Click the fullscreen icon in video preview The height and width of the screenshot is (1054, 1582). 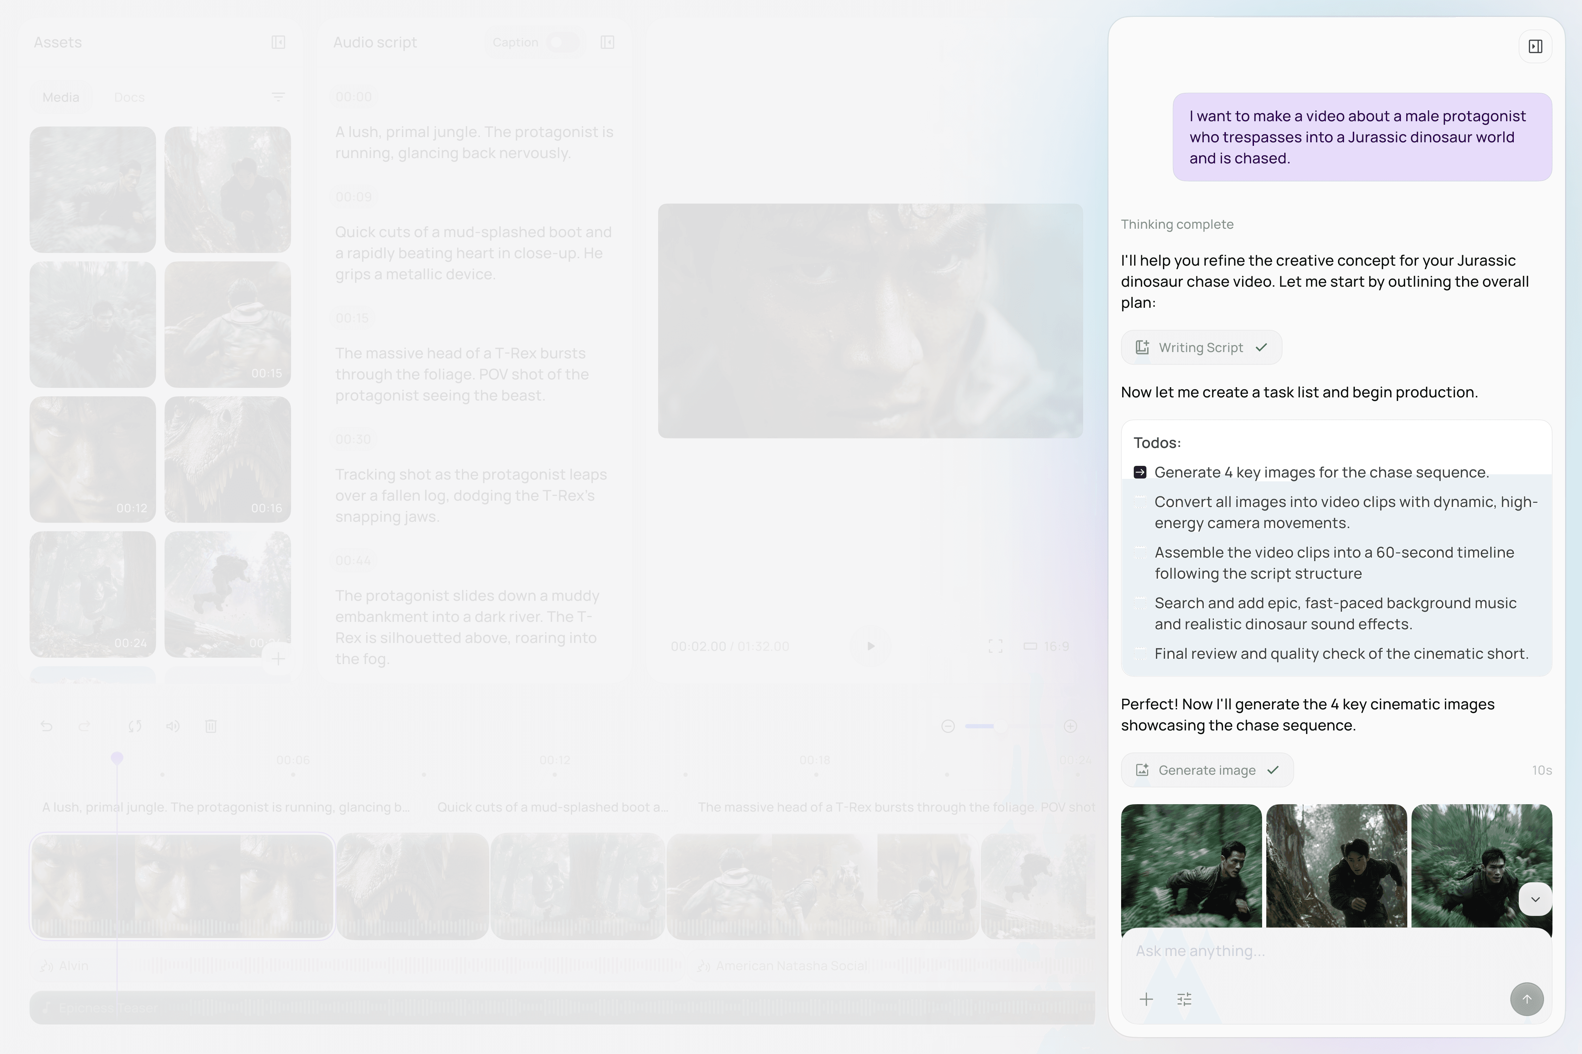coord(996,646)
